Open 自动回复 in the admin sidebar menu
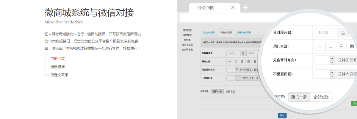The image size is (357, 119). coord(187,30)
